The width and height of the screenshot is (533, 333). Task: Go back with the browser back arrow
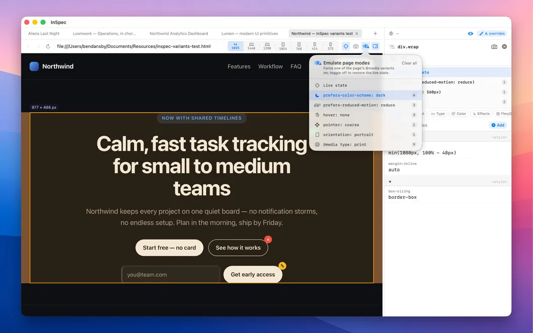pos(28,46)
